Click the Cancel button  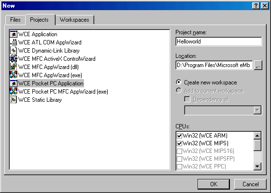(x=250, y=184)
